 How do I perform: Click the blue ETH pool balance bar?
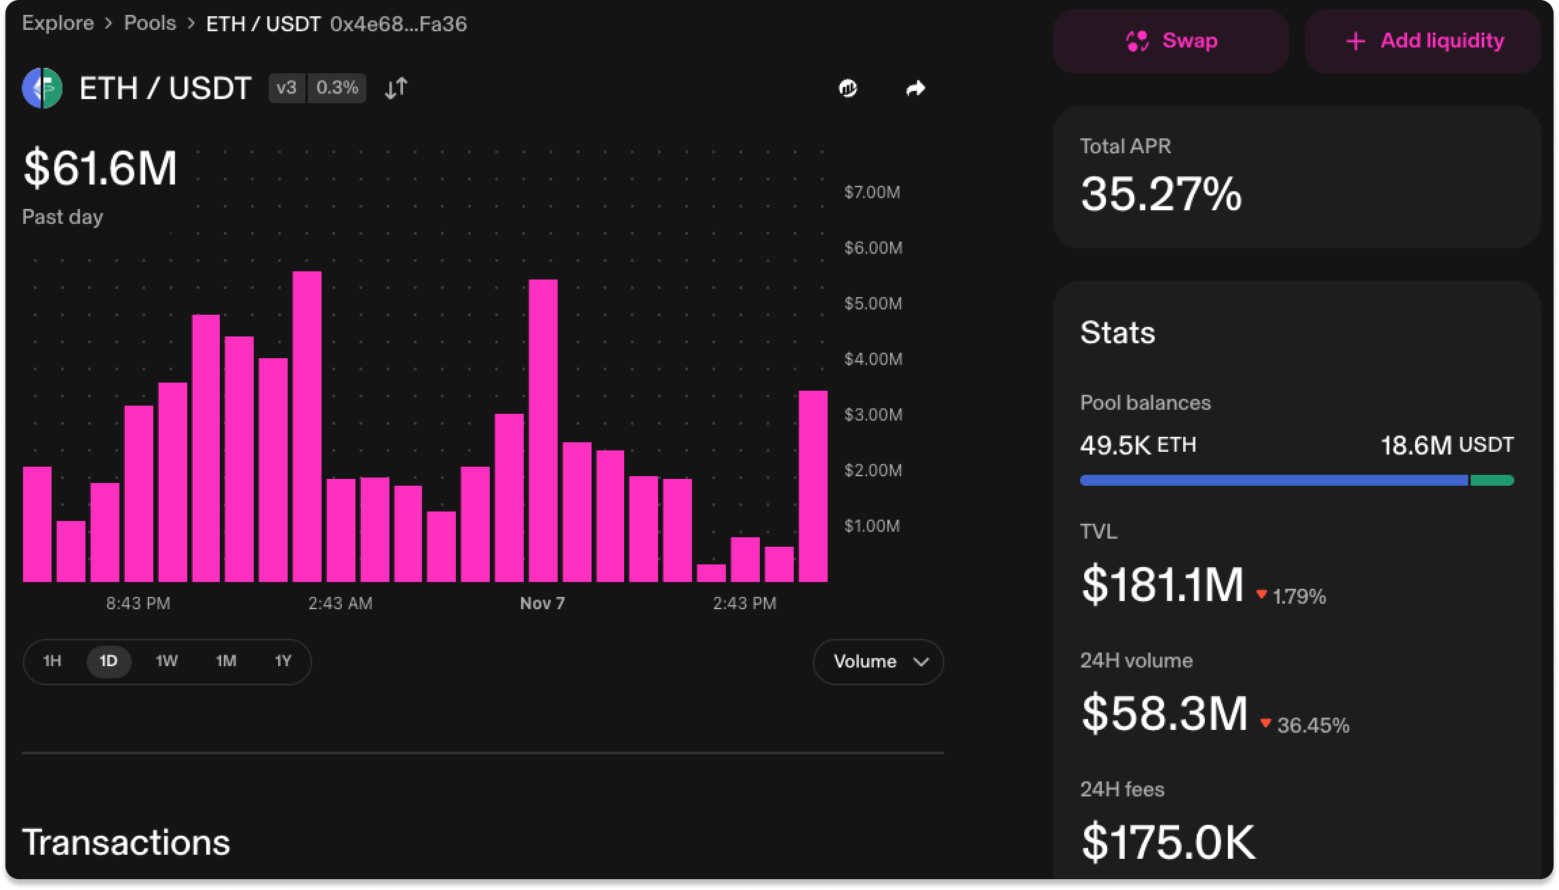[x=1273, y=480]
